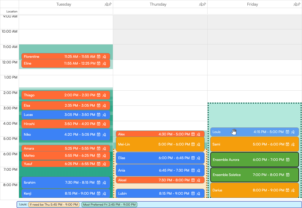Click the time '11:55 AM - 12:25 PM' on Eline's lesson
Viewport: 302px width, 208px height.
(x=80, y=63)
